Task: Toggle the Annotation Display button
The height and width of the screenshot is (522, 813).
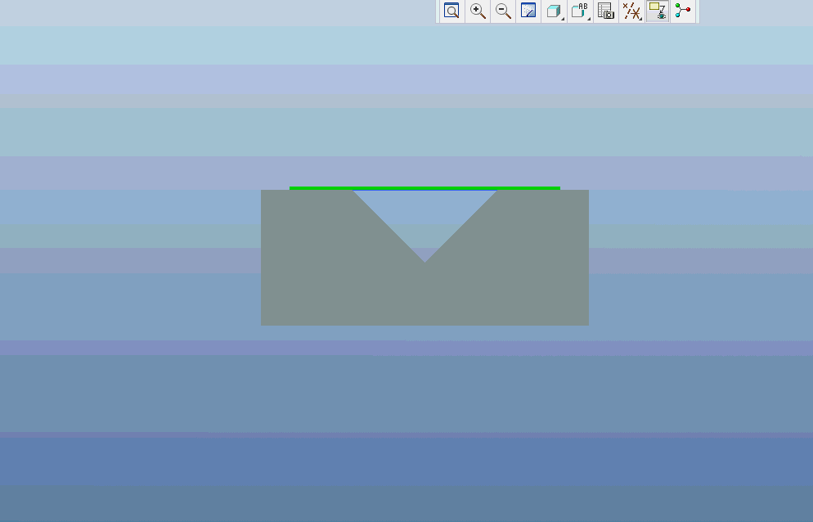Action: 658,11
